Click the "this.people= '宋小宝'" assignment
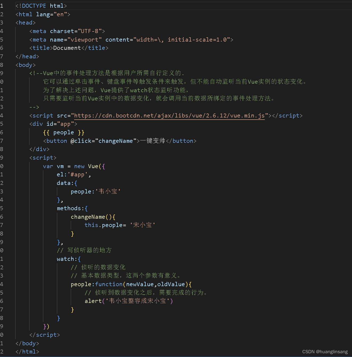Viewport: 352px width, 357px height. (x=120, y=225)
